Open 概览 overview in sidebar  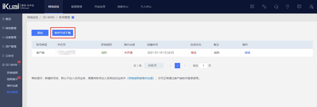[8, 19]
